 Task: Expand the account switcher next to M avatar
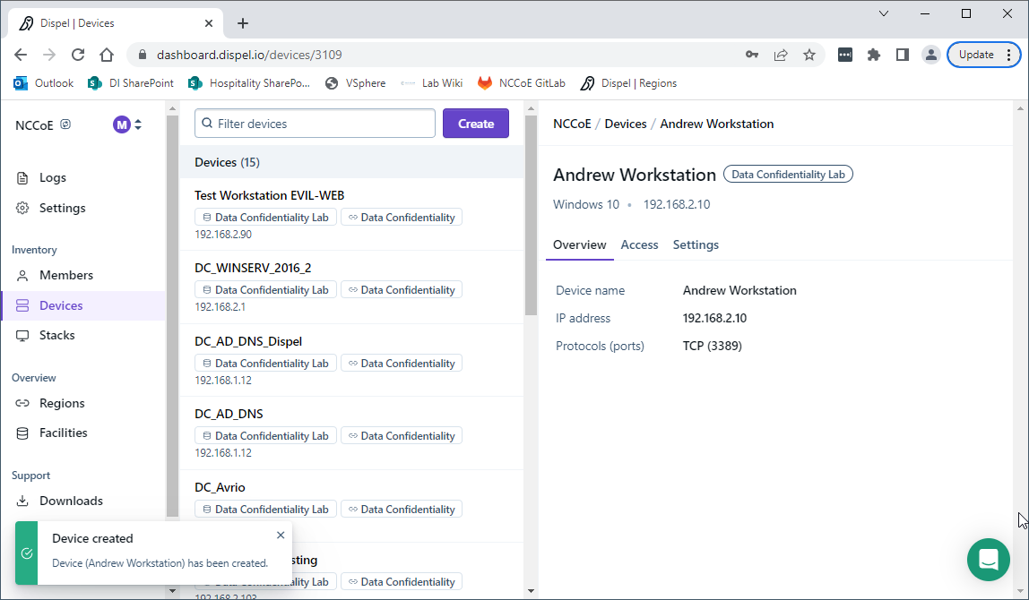click(138, 124)
